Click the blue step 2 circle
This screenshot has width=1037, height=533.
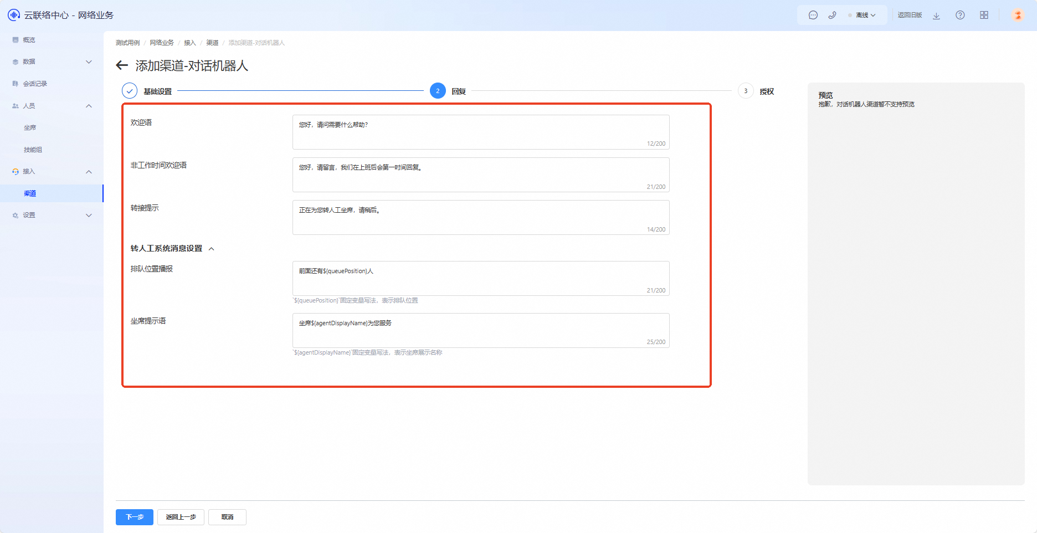pos(438,91)
